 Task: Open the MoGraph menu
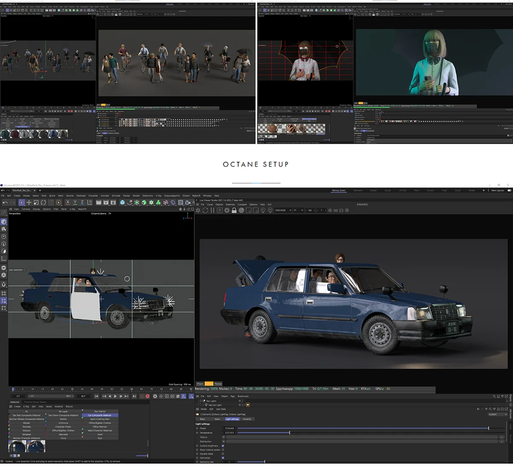tap(81, 195)
